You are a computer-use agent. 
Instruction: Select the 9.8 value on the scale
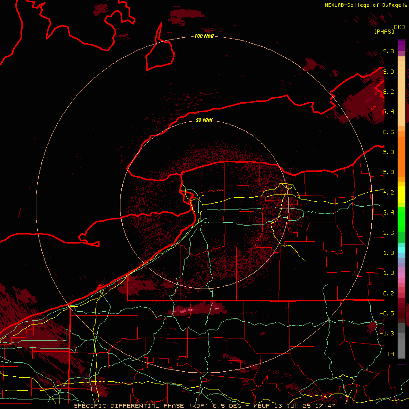point(389,51)
